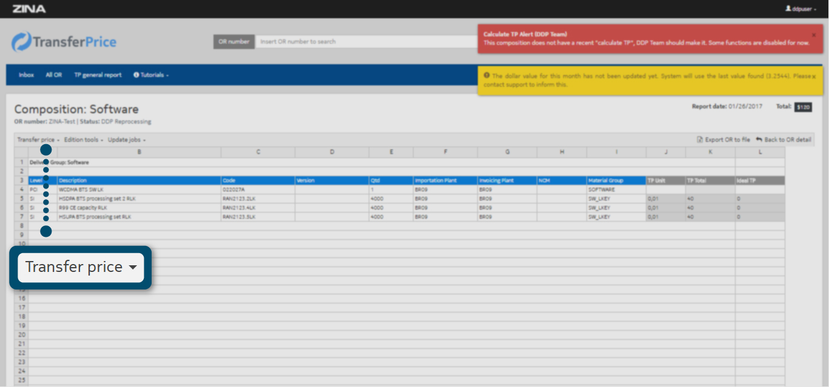Go to All OR in navigation

click(53, 75)
